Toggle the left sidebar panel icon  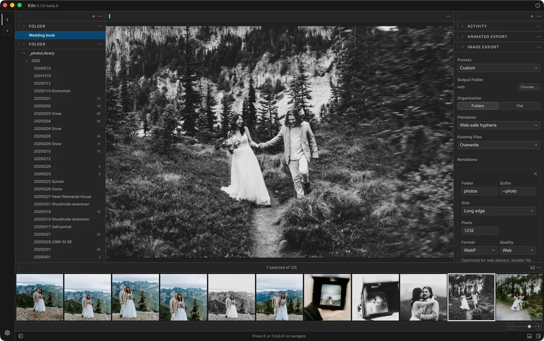pos(21,336)
